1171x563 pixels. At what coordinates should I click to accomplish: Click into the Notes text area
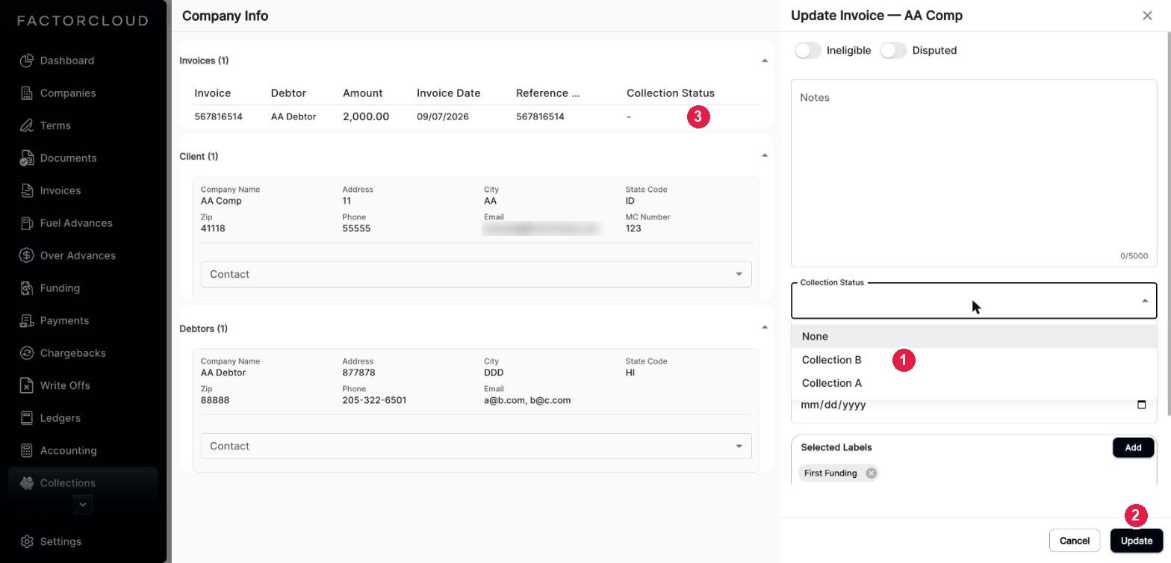point(974,173)
